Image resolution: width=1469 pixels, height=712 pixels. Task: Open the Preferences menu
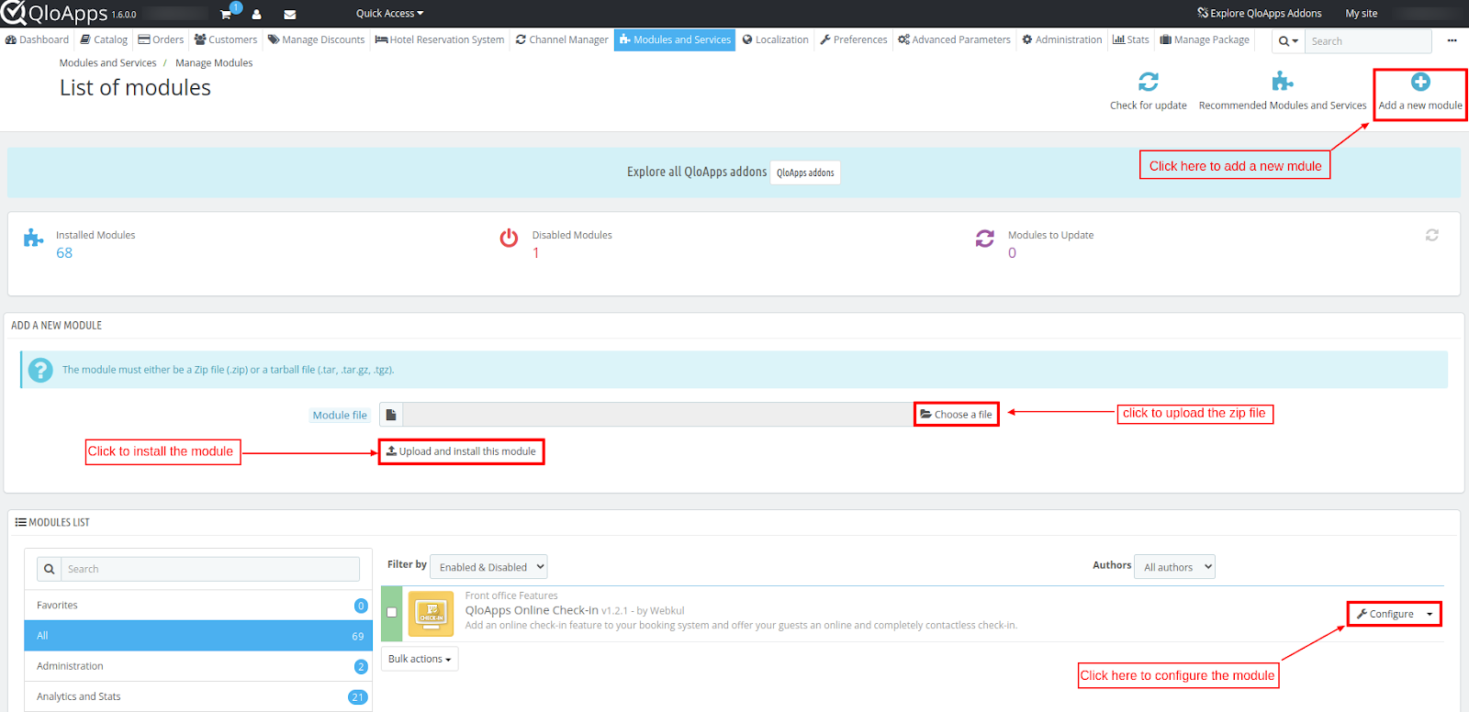click(x=853, y=39)
